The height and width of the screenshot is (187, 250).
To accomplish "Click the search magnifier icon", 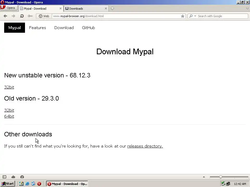I will pyautogui.click(x=191, y=16).
